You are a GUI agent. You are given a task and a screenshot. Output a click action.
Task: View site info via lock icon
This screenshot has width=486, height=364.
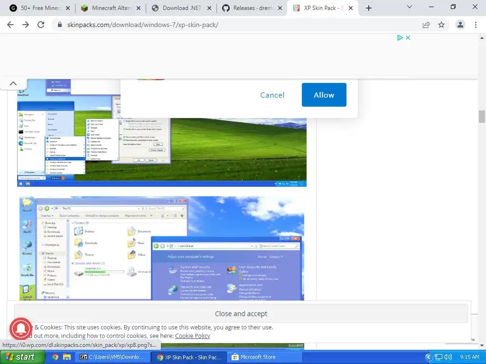60,25
